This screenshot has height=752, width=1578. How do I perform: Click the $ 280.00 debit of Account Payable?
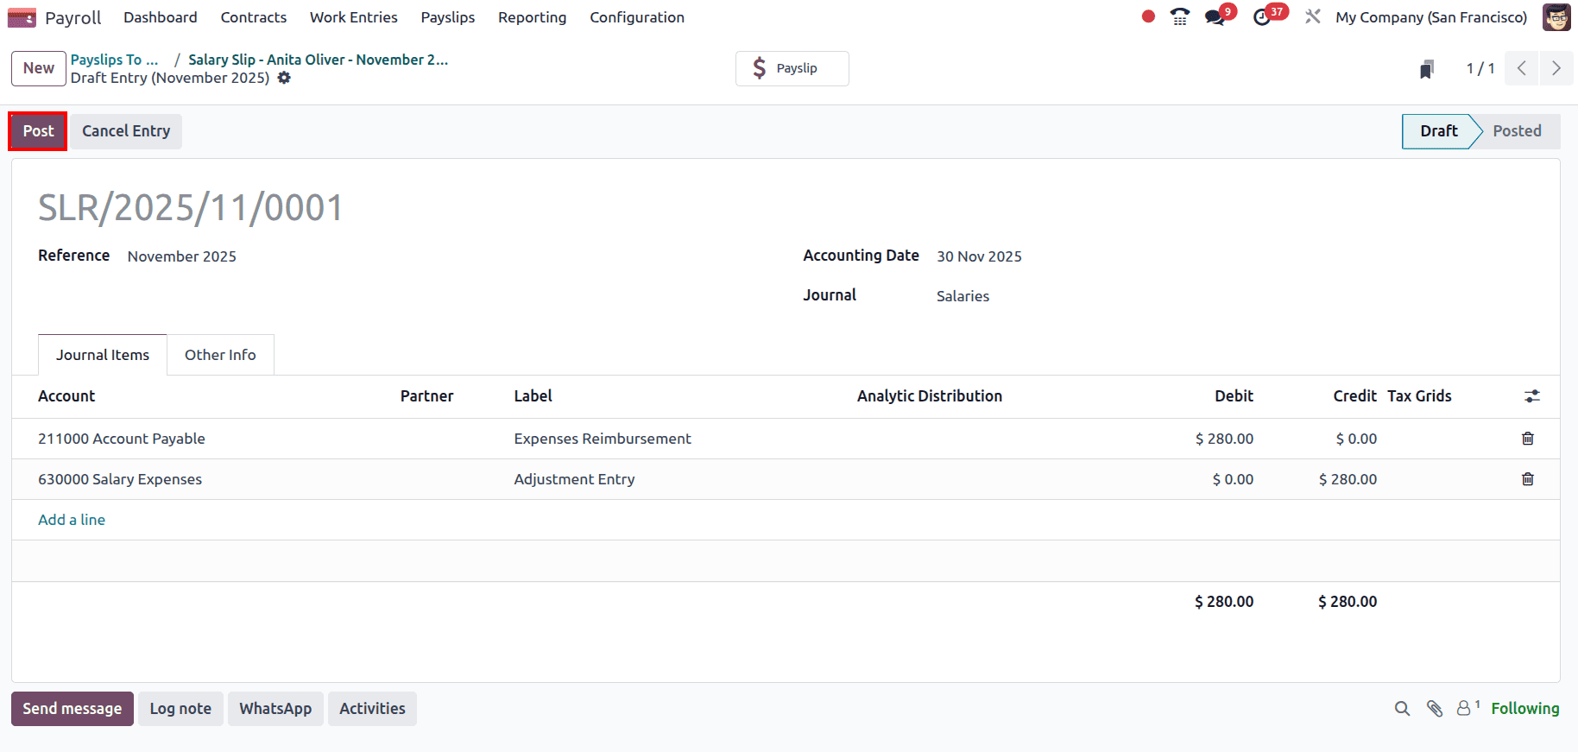click(x=1224, y=439)
